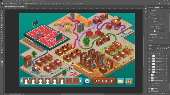Click the white Fill color swatch
The width and height of the screenshot is (170, 95).
[x=155, y=31]
